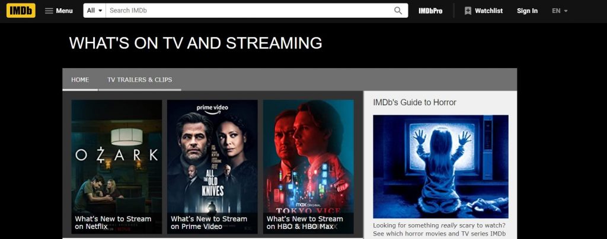Click the Poltergeist horror guide image

click(440, 166)
